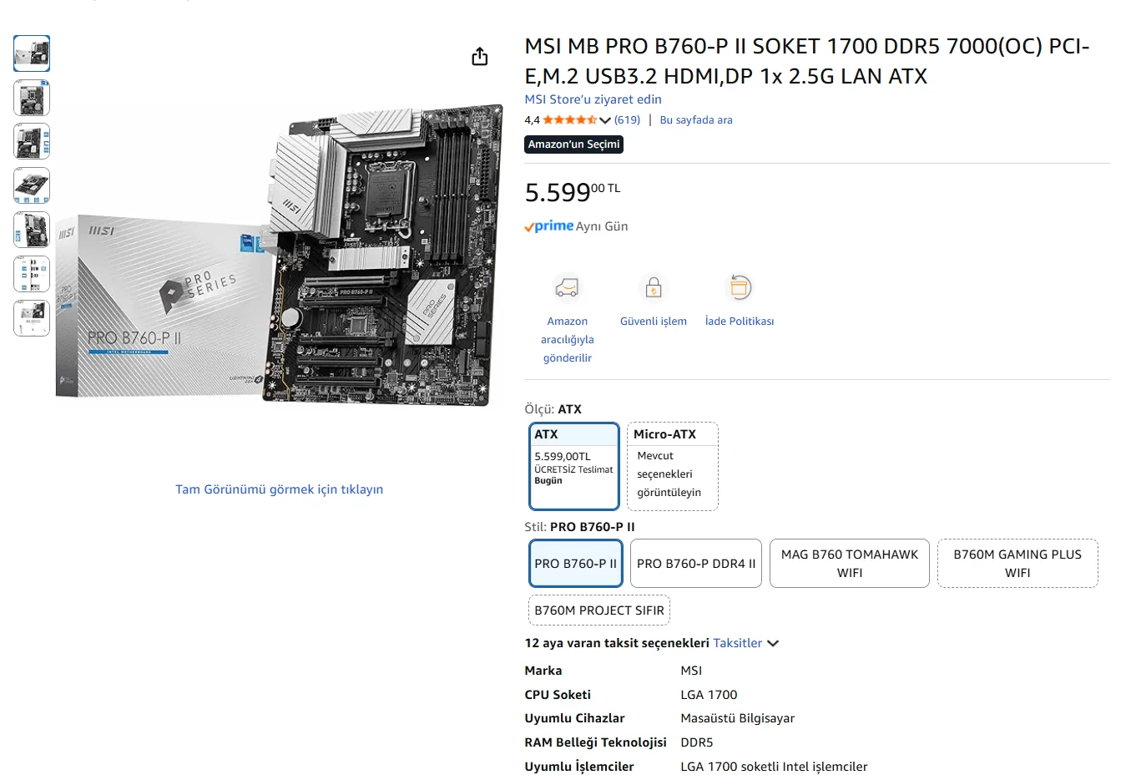Viewport: 1126px width, 775px height.
Task: Click Tam Görünümü görmek için tıklayın
Action: click(279, 489)
